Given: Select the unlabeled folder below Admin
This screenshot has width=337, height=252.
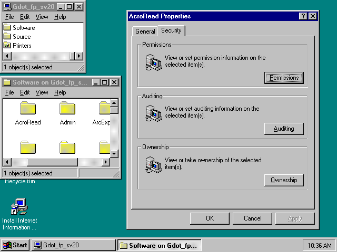Looking at the screenshot, I should 67,148.
